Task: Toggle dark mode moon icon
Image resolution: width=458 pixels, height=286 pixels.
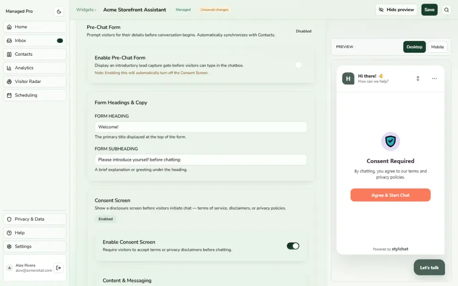Action: coord(59,11)
